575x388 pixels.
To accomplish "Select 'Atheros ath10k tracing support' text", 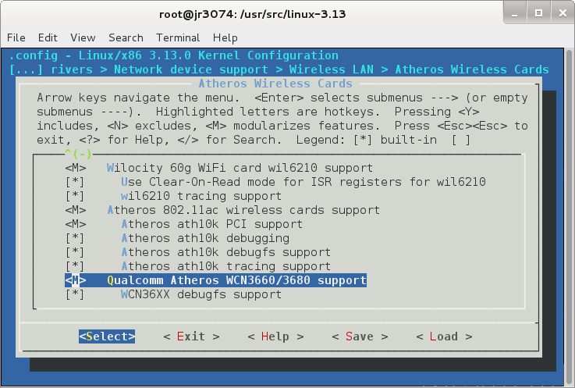I will [x=226, y=266].
